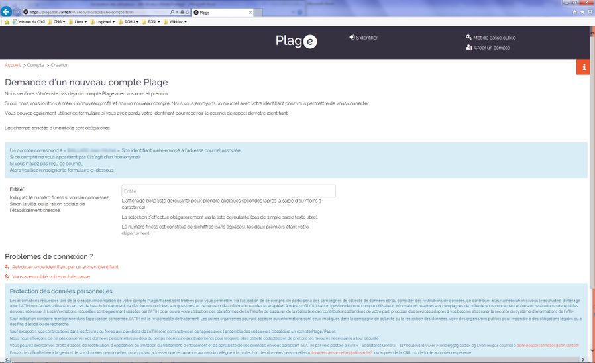Screen dimensions: 595x363
Task: Click the padlock security icon in address bar
Action: click(182, 12)
